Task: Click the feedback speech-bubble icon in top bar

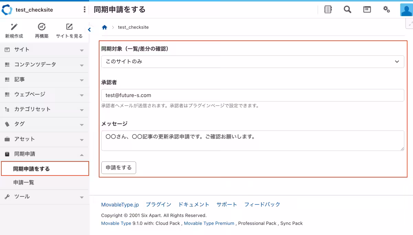Action: pos(367,10)
